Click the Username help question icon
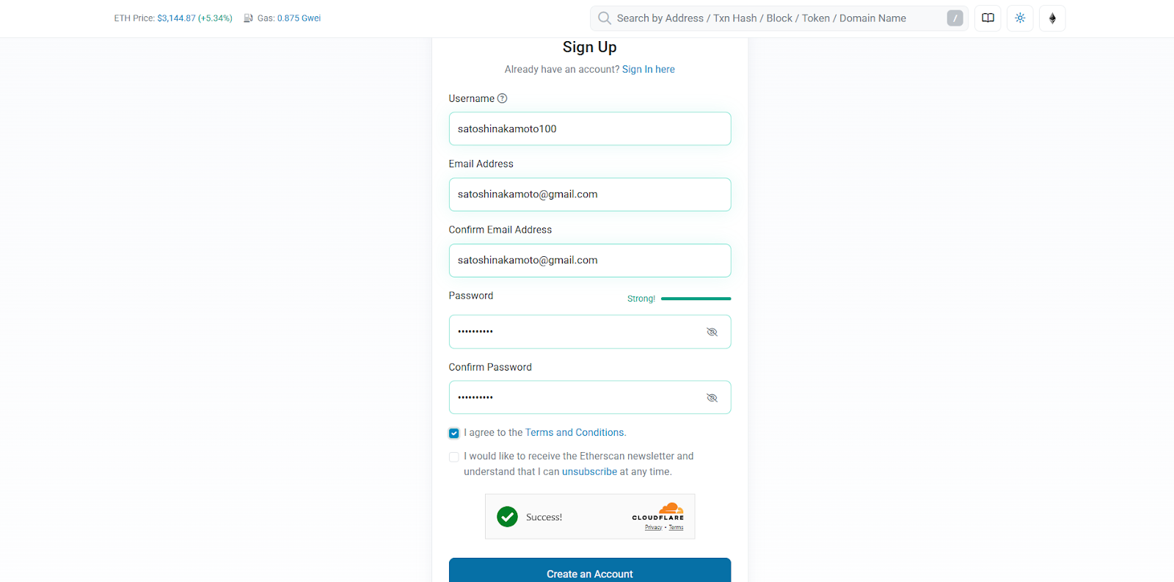 pyautogui.click(x=503, y=98)
